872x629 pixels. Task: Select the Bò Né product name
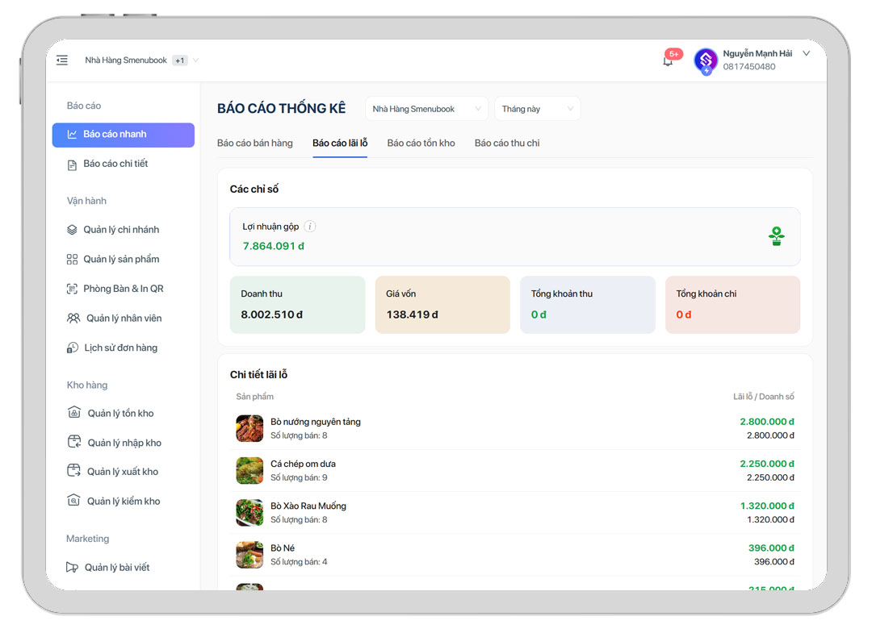click(x=283, y=548)
